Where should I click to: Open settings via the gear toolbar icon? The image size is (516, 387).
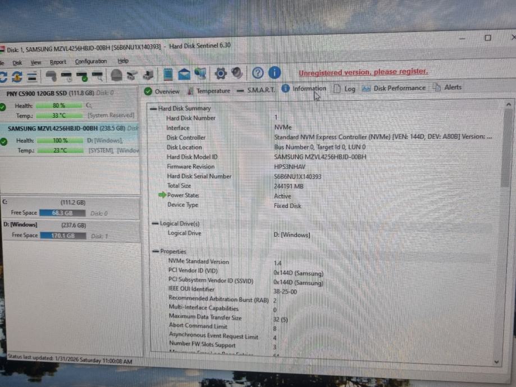221,73
